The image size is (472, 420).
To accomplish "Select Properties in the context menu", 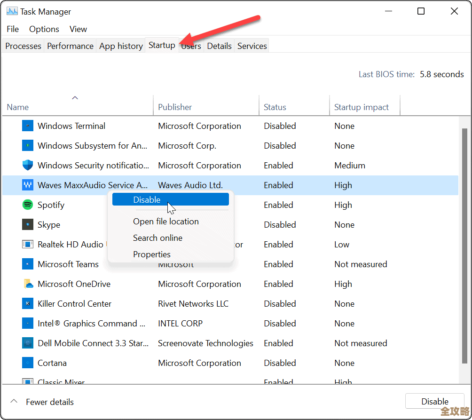I will tap(151, 254).
